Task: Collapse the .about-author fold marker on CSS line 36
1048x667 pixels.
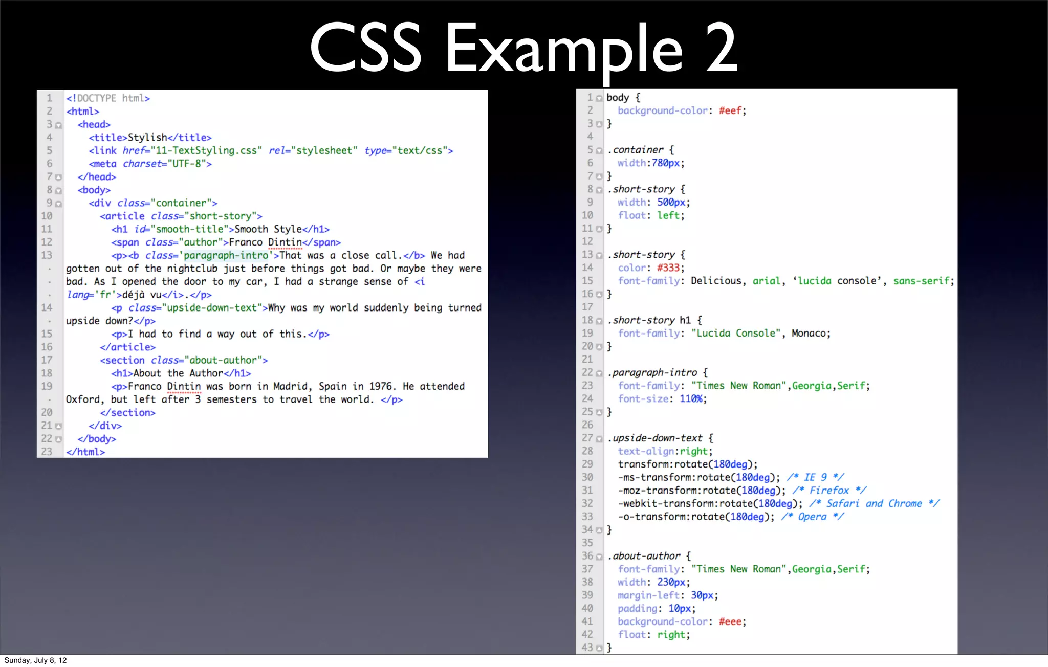Action: (x=599, y=557)
